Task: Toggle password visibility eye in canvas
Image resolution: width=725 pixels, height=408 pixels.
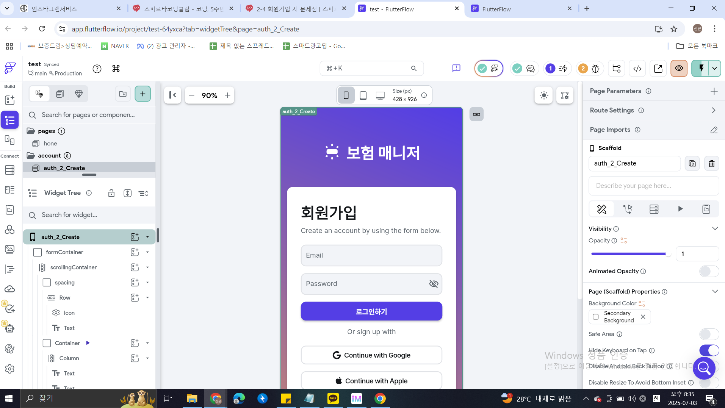Action: [434, 284]
